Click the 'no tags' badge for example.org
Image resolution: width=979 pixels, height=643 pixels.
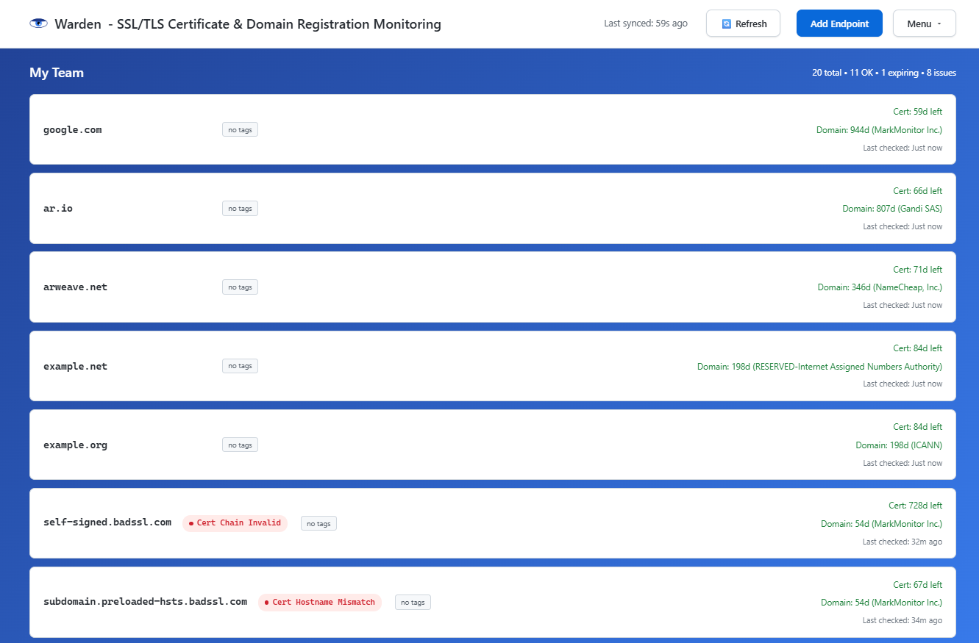[x=240, y=445]
